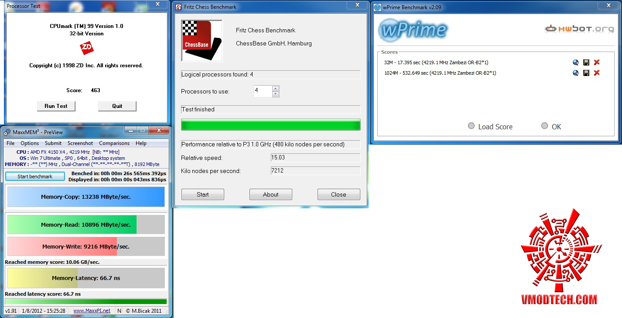This screenshot has height=318, width=622.
Task: Open the www.MaxxPI.net link
Action: (x=92, y=311)
